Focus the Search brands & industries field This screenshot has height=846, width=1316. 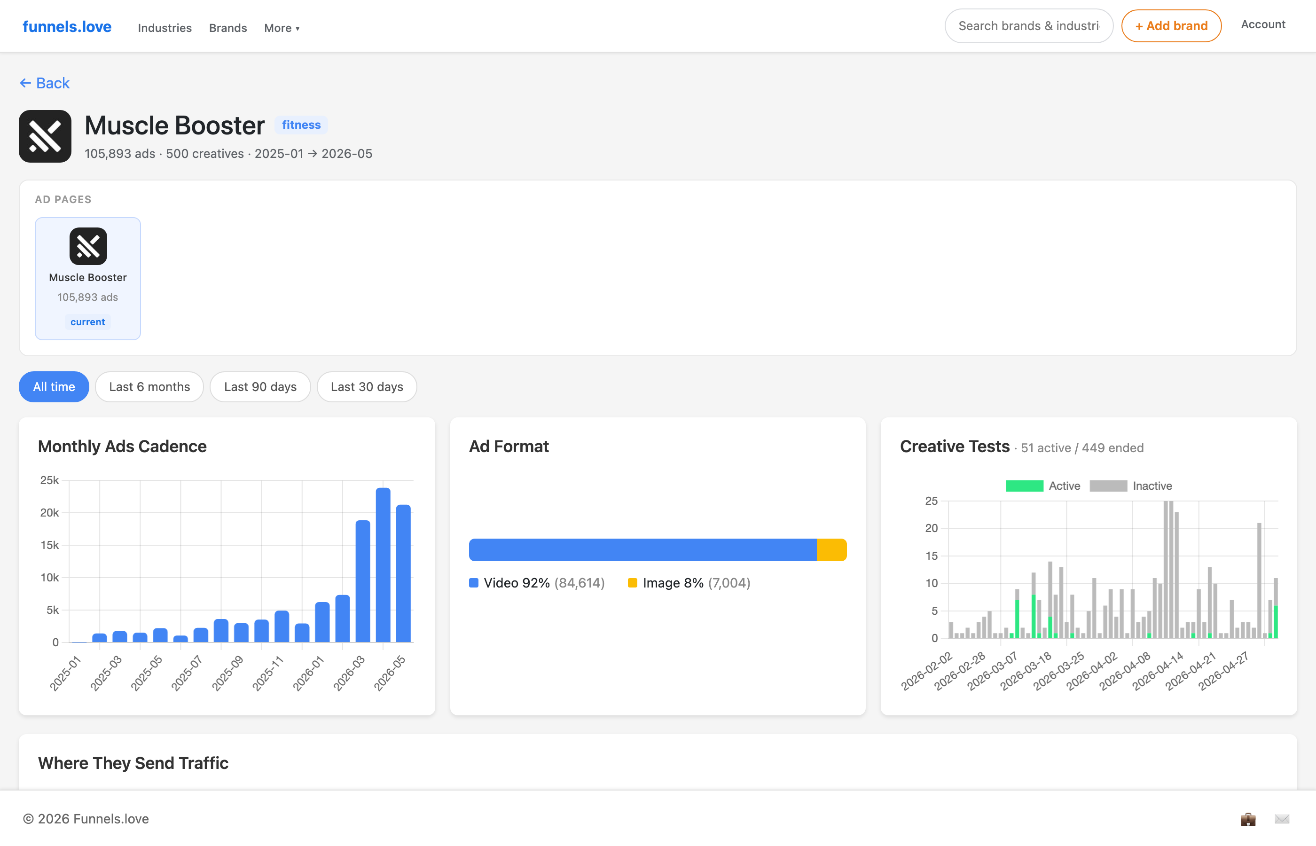(1029, 26)
